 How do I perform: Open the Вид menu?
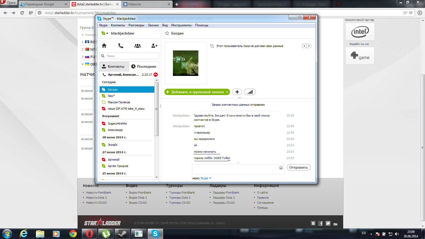pyautogui.click(x=165, y=25)
